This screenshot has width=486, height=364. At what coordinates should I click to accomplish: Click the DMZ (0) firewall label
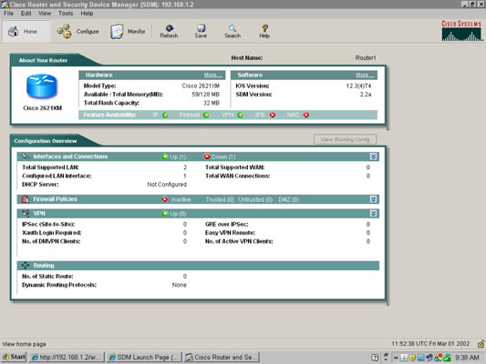tap(288, 199)
